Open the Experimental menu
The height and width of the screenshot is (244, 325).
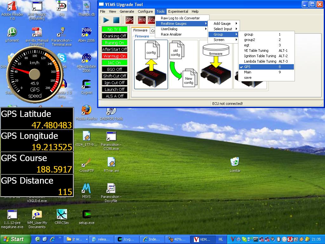178,12
